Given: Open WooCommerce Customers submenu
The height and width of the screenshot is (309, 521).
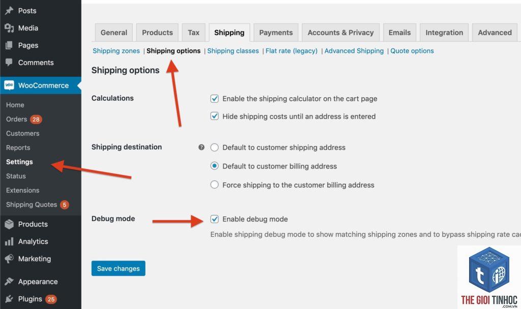Looking at the screenshot, I should [22, 133].
